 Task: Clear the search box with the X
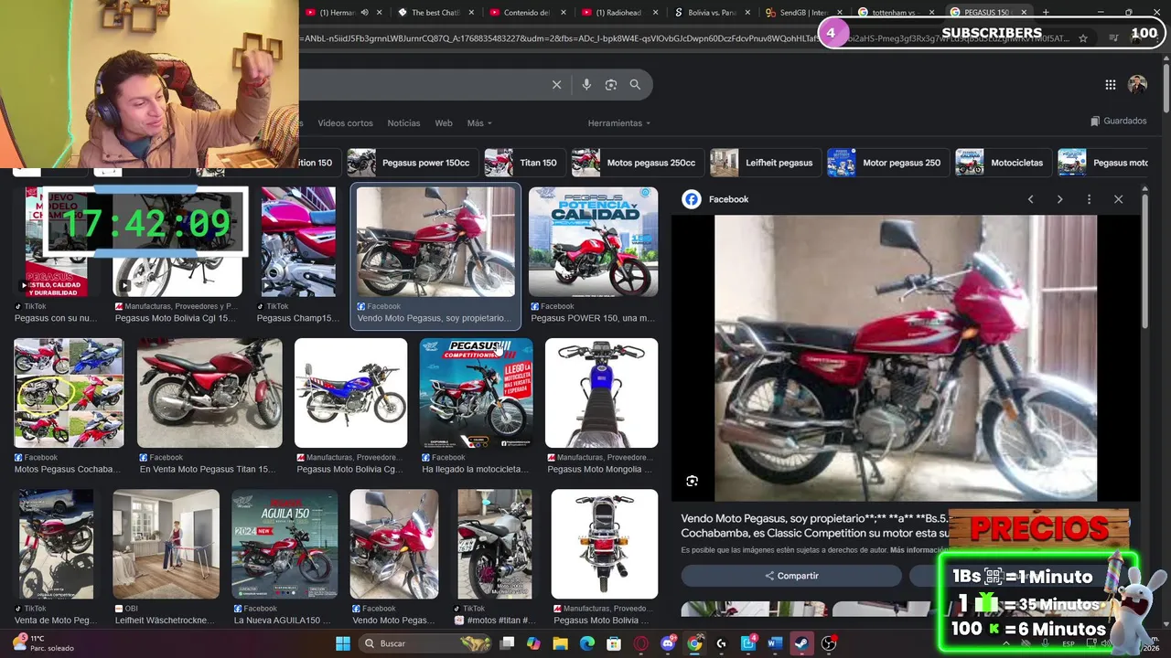point(556,84)
